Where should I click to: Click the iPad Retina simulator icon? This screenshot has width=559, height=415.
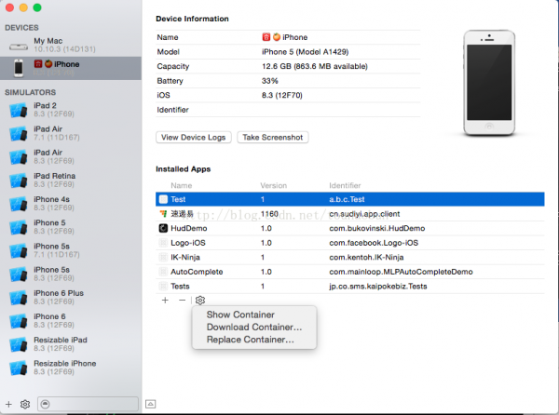[19, 181]
